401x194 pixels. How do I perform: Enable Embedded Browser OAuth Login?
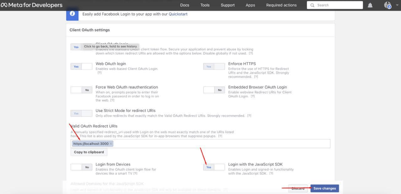pos(214,90)
